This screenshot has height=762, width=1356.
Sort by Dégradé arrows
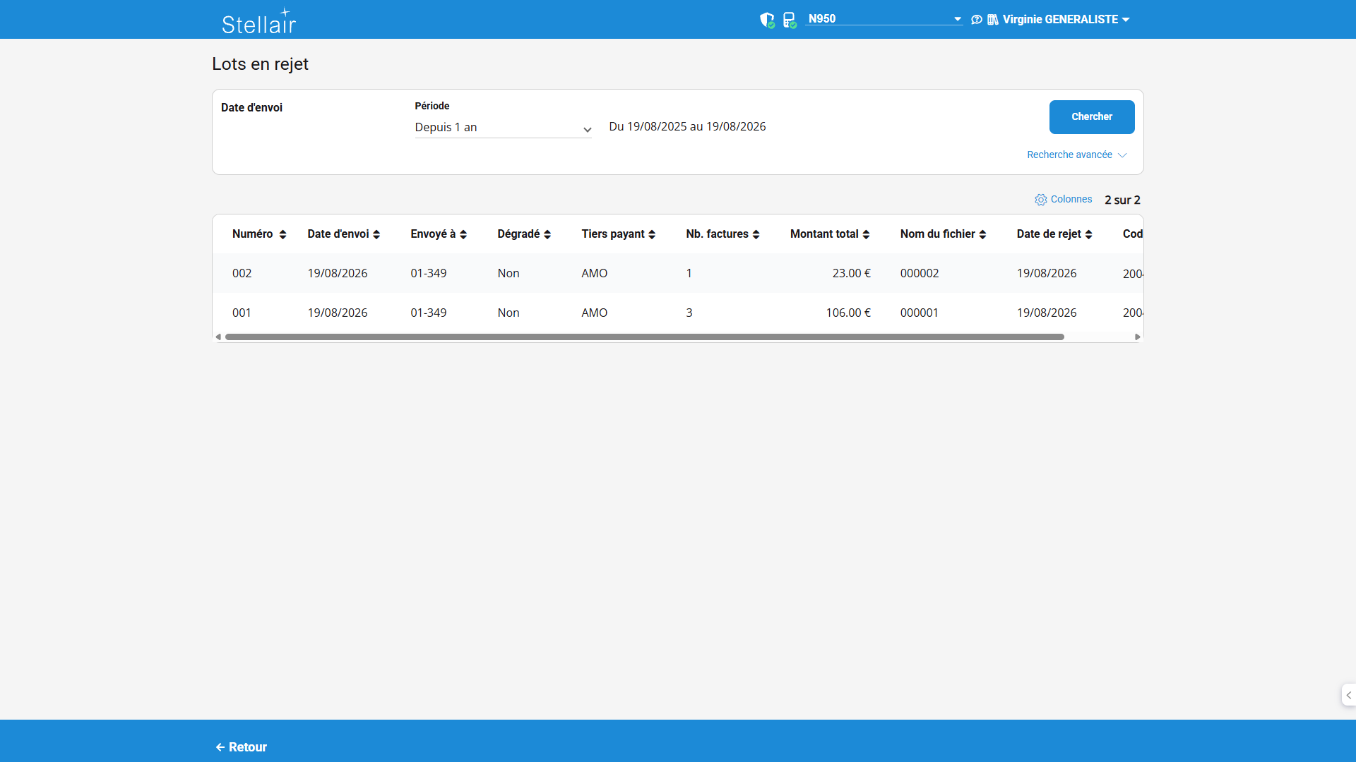pos(547,234)
